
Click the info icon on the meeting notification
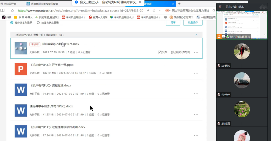pyautogui.click(x=76, y=2)
